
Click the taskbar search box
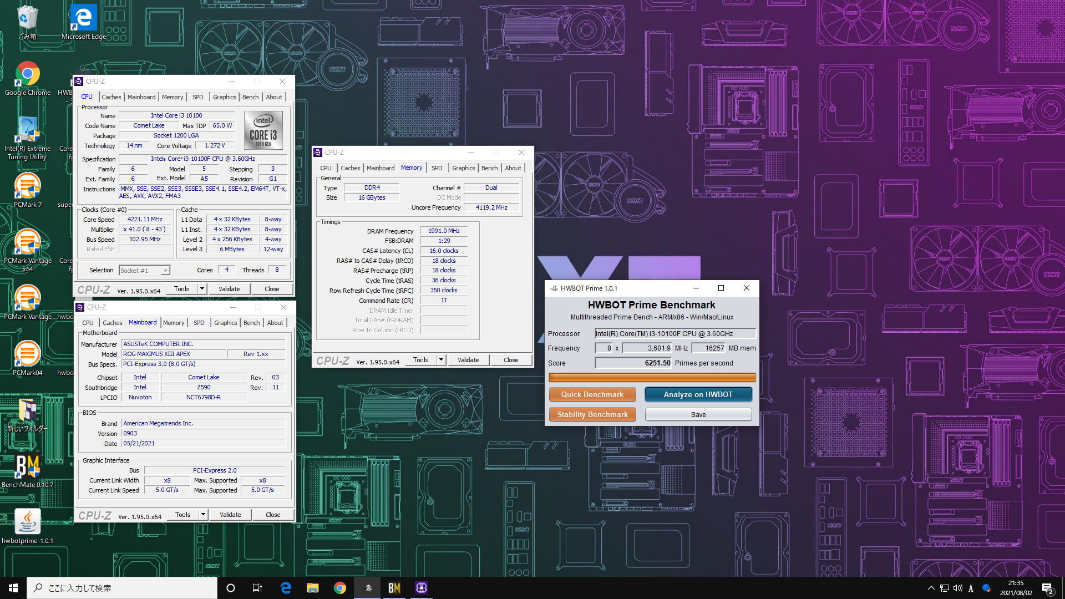(x=122, y=588)
